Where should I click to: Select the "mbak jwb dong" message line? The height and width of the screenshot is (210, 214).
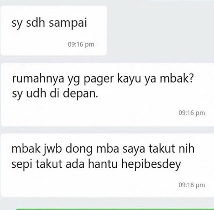click(x=103, y=149)
